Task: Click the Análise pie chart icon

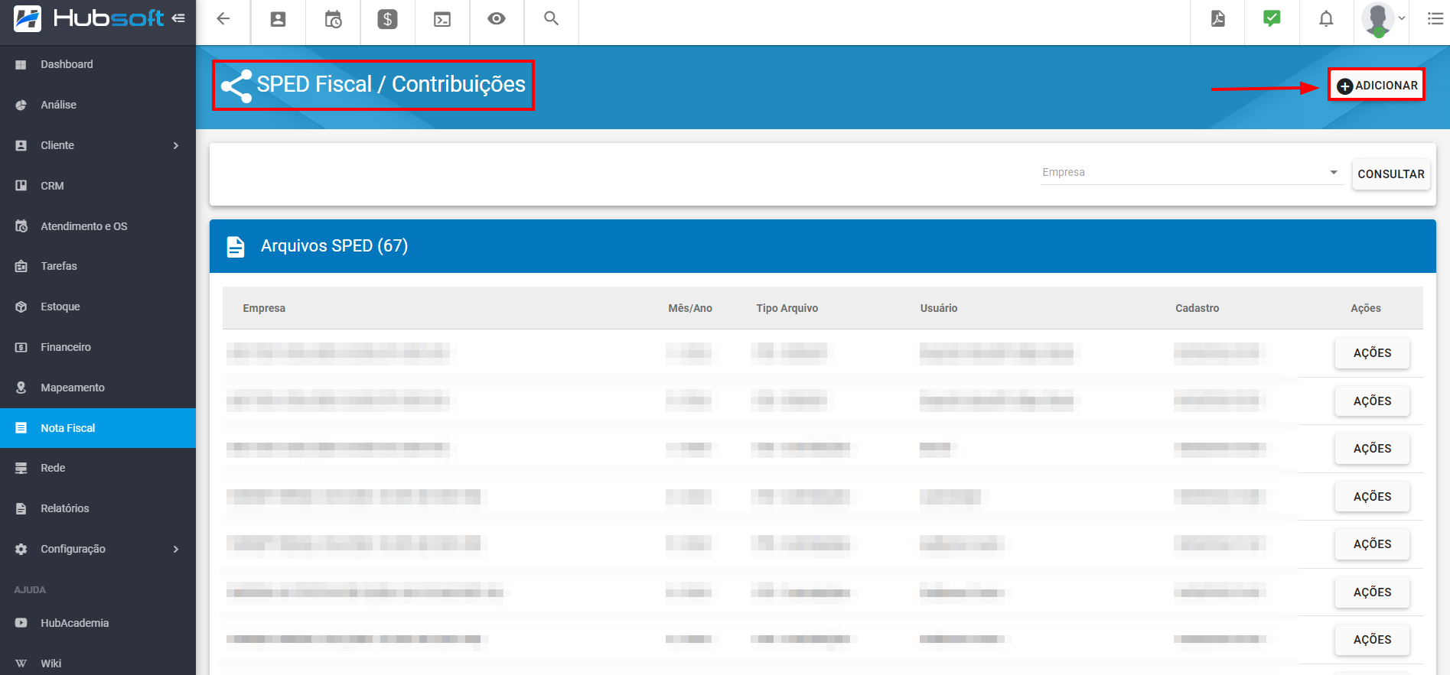Action: [x=21, y=105]
